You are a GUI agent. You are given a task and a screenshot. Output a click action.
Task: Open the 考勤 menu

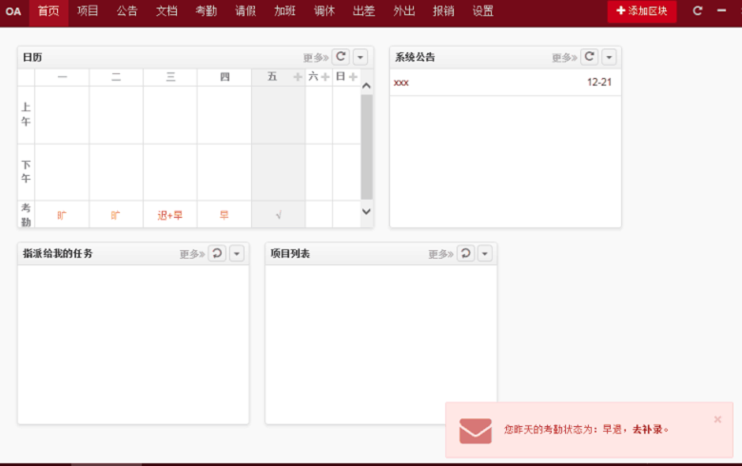(206, 11)
